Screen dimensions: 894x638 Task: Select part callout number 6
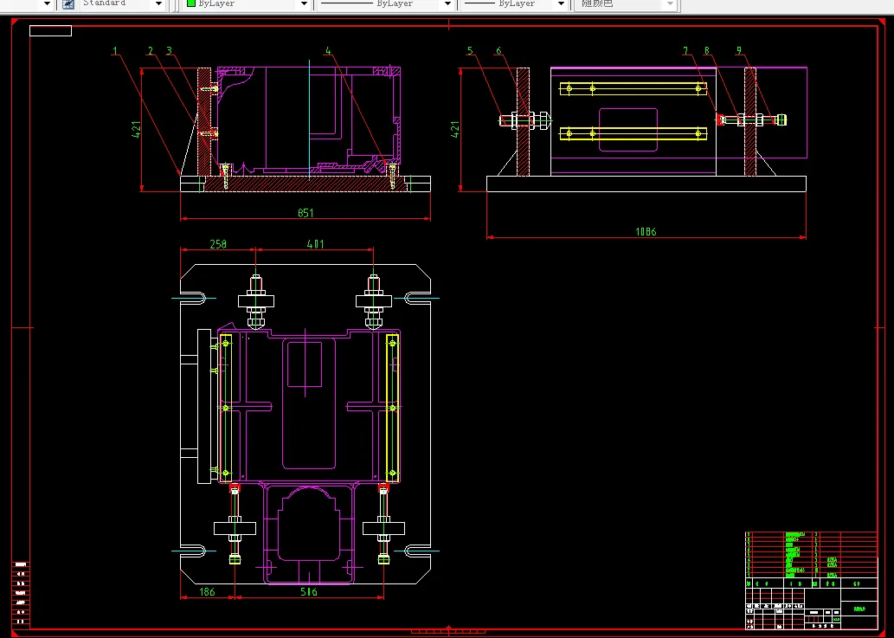[498, 51]
